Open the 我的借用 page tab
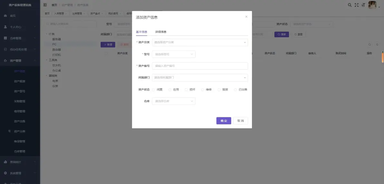 coord(115,14)
